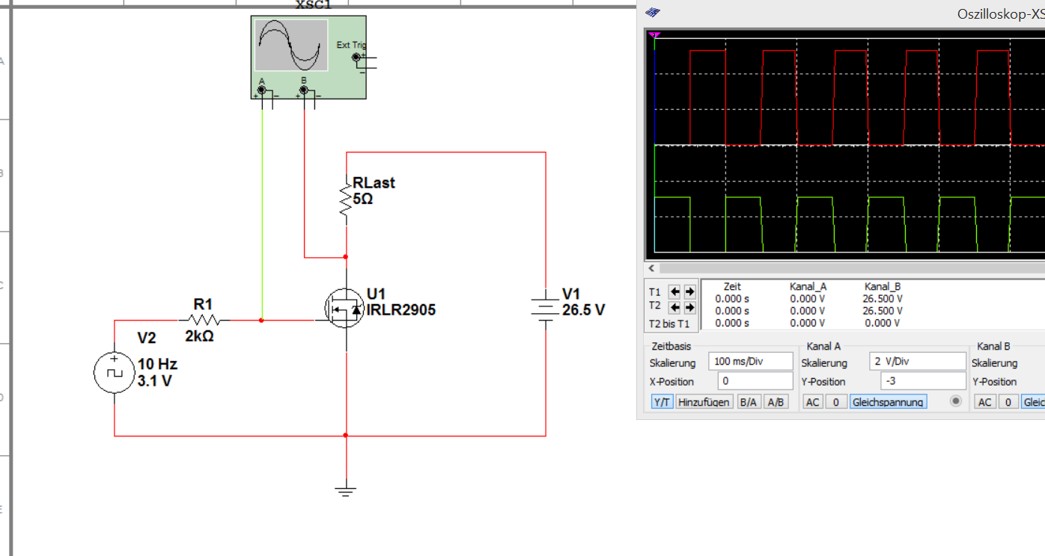
Task: Move T2 cursor right with arrow
Action: point(689,307)
